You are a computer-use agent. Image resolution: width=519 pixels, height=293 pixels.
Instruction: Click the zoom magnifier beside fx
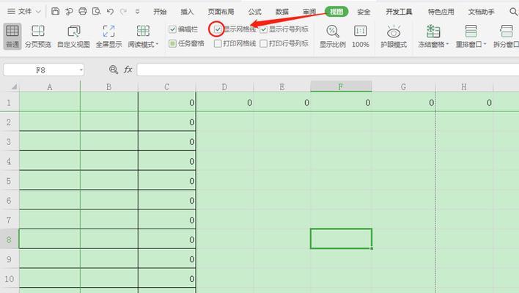pyautogui.click(x=113, y=70)
